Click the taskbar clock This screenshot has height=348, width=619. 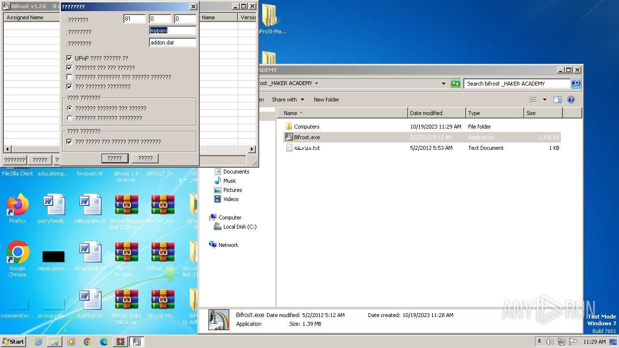point(594,342)
